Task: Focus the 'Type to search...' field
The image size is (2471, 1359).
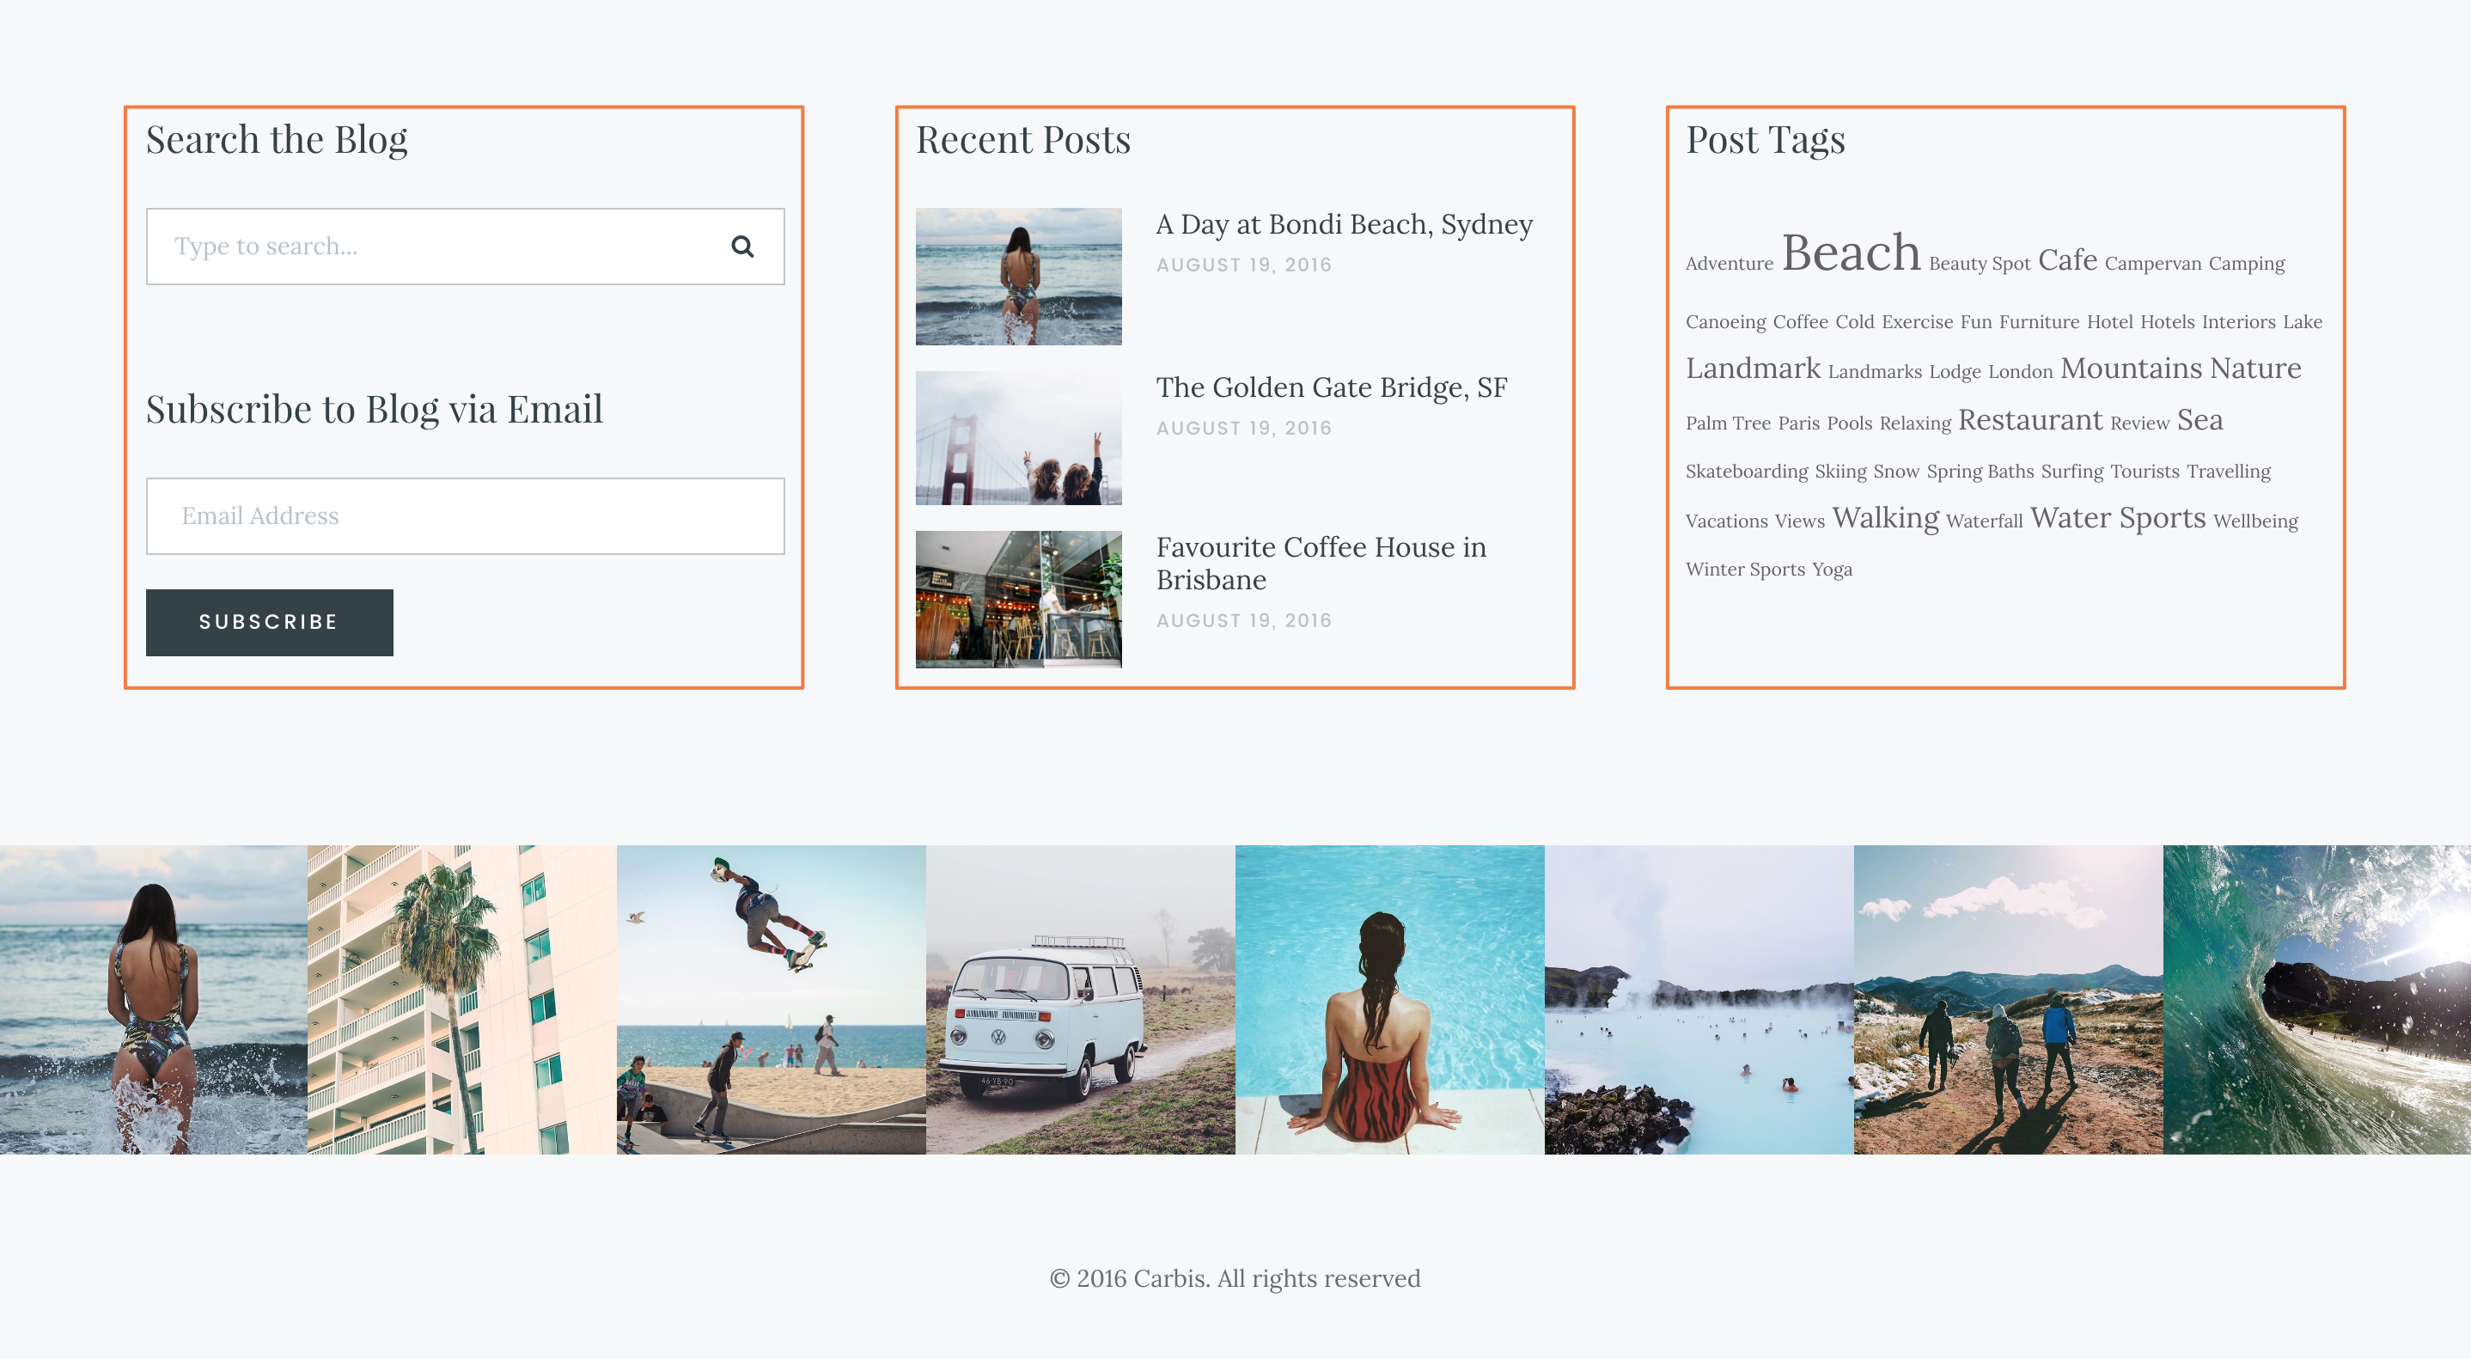Action: pos(465,247)
